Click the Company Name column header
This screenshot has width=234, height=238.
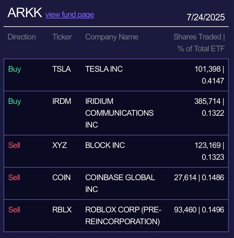click(x=112, y=37)
